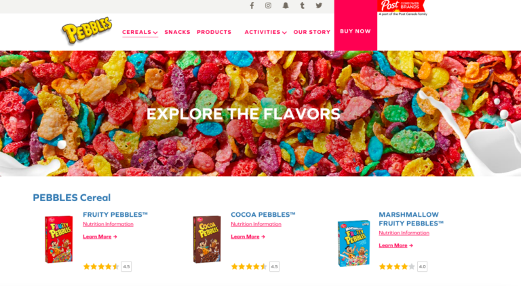This screenshot has height=286, width=521.
Task: Open the Twitter bird icon
Action: point(319,5)
